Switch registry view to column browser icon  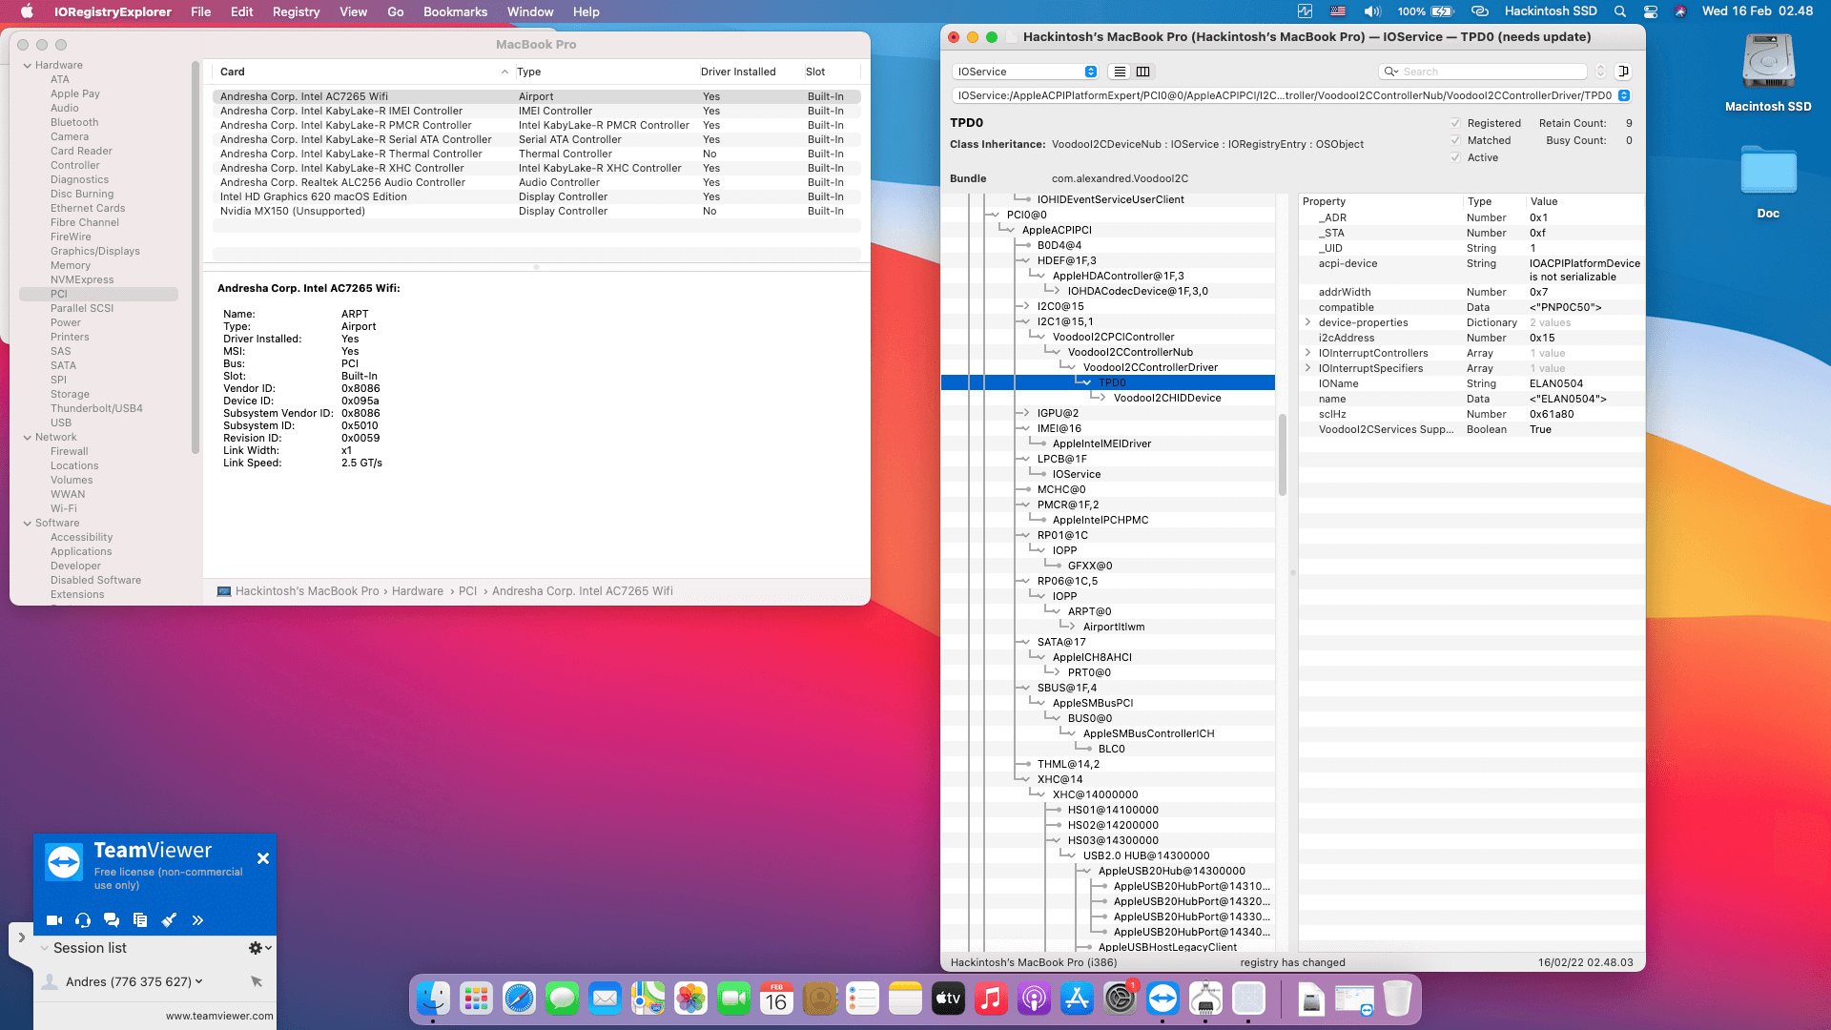pyautogui.click(x=1142, y=72)
